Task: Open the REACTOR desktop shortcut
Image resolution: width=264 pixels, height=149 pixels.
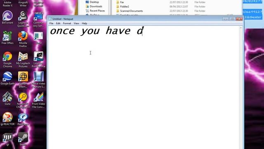Action: click(x=7, y=119)
